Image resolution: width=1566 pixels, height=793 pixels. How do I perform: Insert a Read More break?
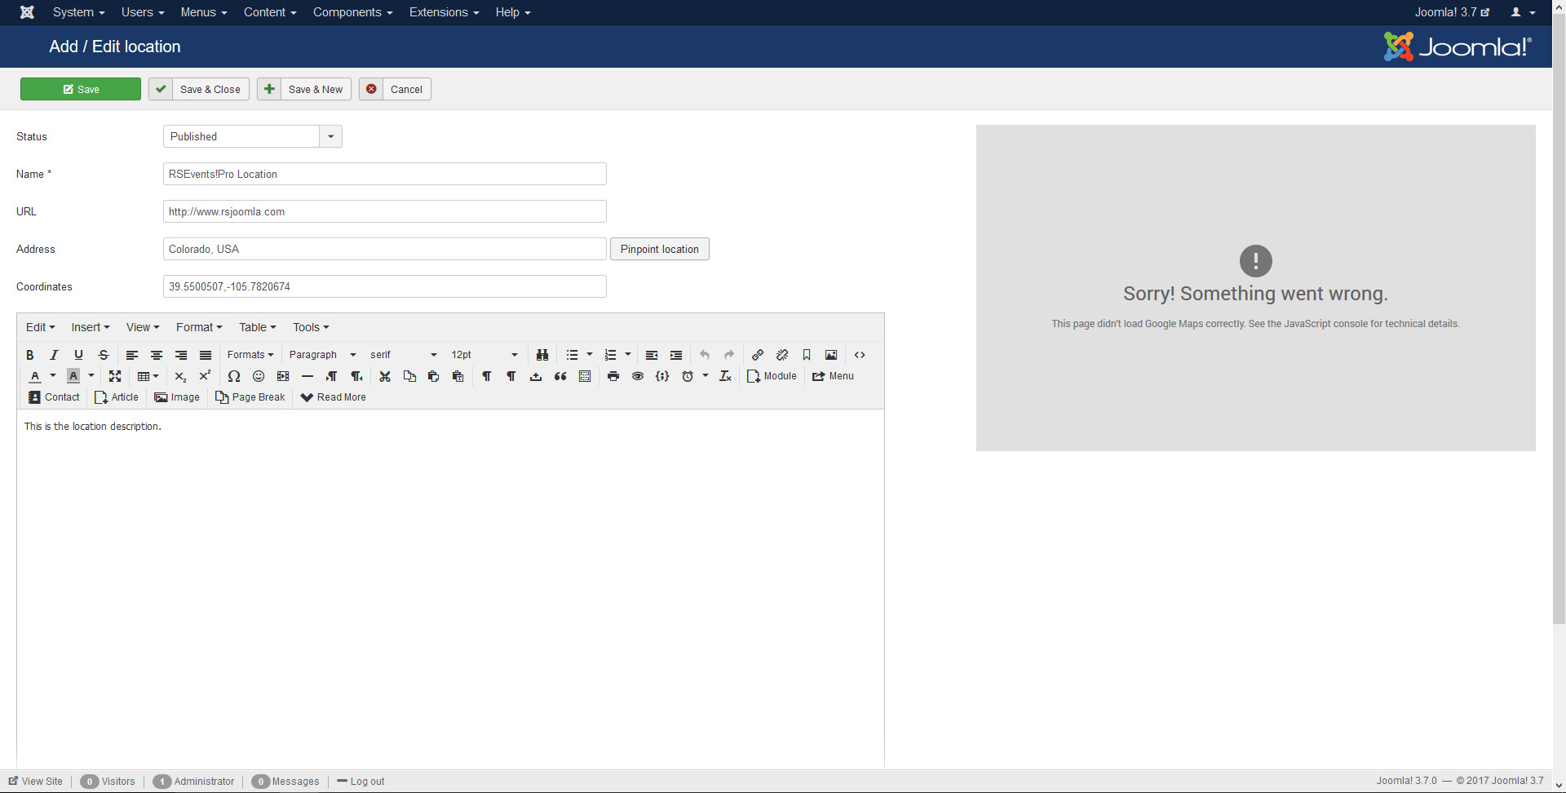(333, 397)
